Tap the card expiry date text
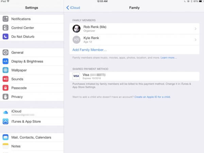The width and height of the screenshot is (204, 153). 92,78
